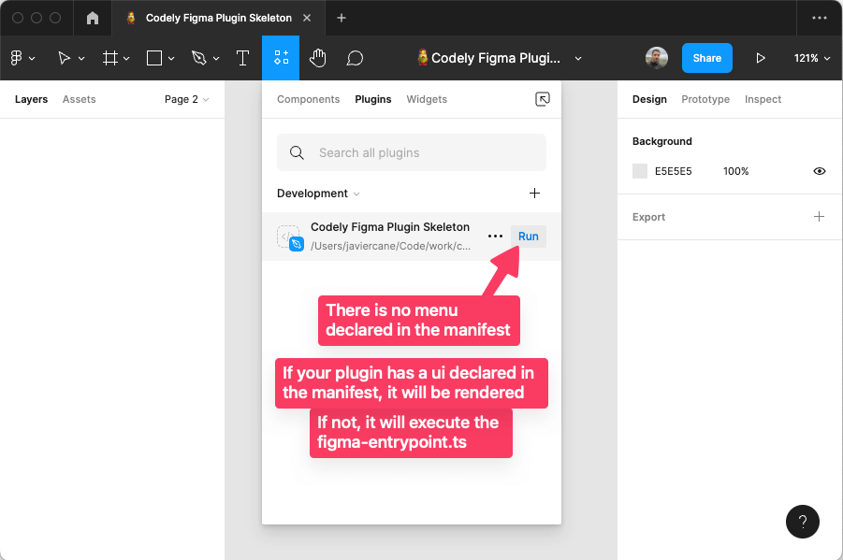Screen dimensions: 843x560
Task: Select the Rectangle shape tool
Action: (x=154, y=58)
